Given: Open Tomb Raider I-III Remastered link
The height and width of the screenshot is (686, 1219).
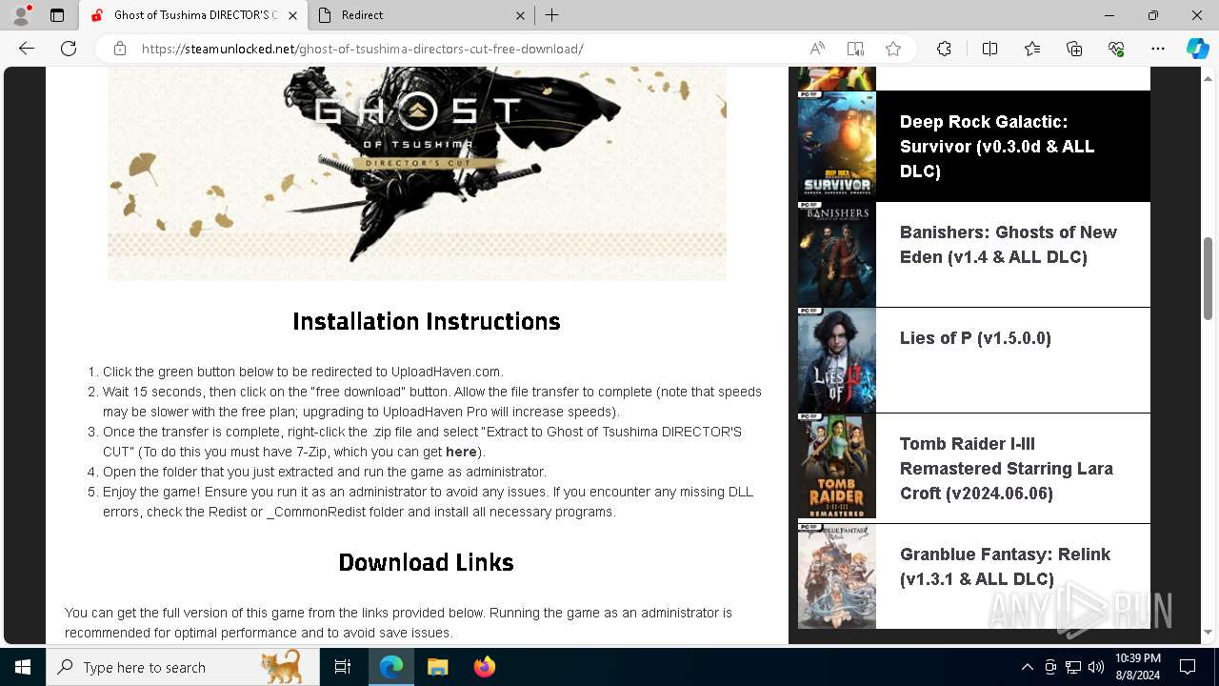Looking at the screenshot, I should click(x=1006, y=469).
